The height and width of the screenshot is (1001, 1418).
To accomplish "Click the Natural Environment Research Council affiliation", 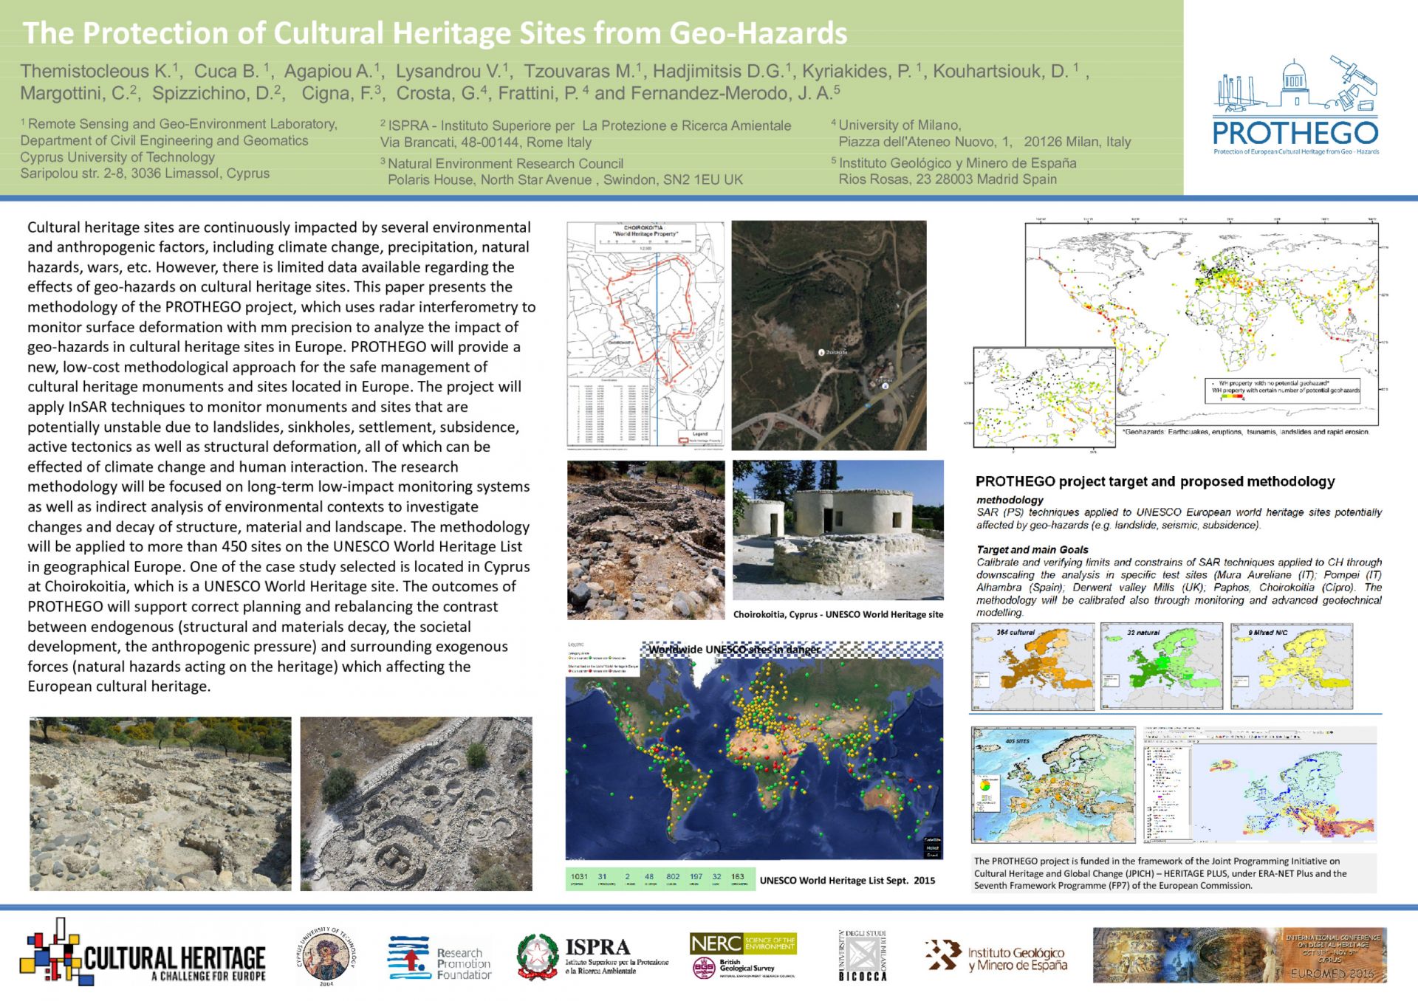I will coord(561,171).
